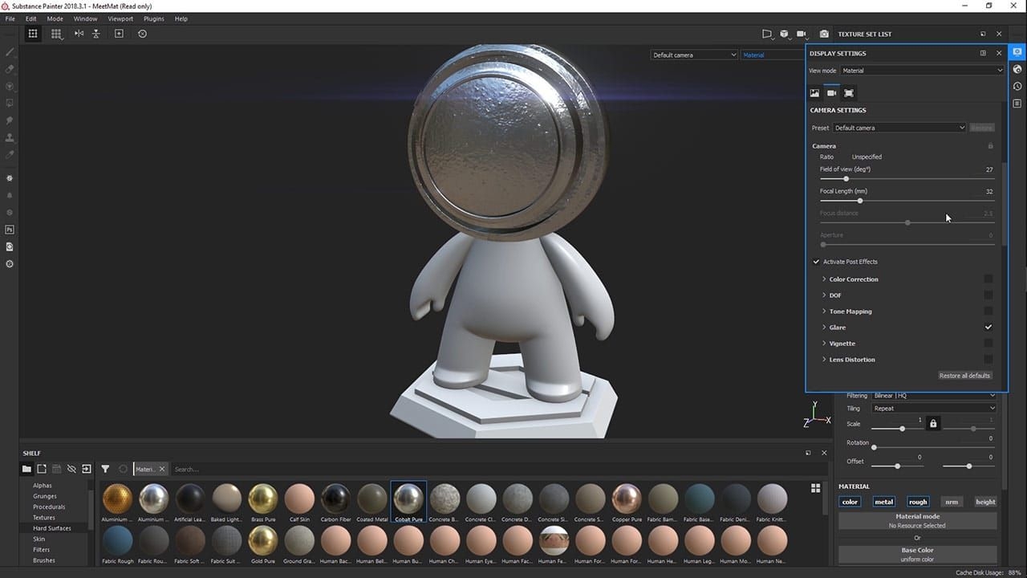Image resolution: width=1027 pixels, height=578 pixels.
Task: Open the Display Settings dock icon
Action: coord(1017,52)
